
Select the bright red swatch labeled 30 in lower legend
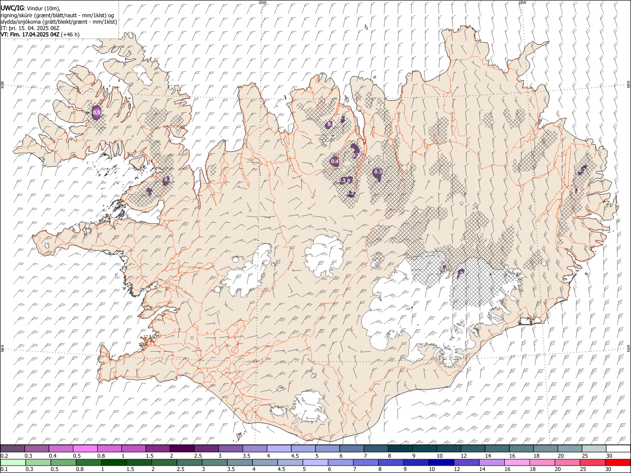tap(618, 462)
